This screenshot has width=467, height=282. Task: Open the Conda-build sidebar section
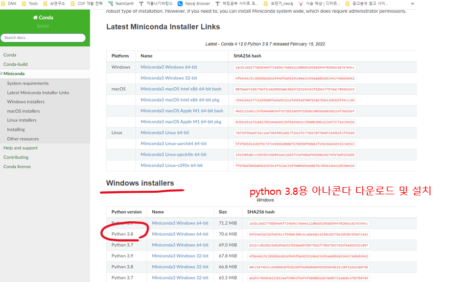click(x=15, y=64)
